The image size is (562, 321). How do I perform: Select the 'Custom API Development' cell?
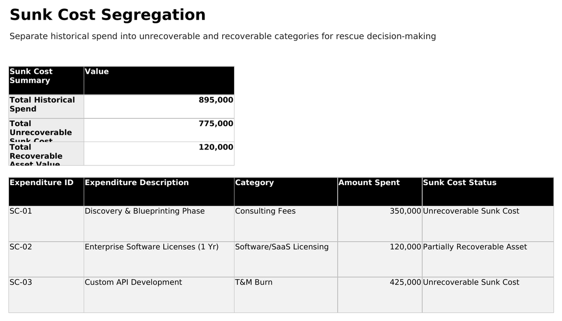coord(159,295)
